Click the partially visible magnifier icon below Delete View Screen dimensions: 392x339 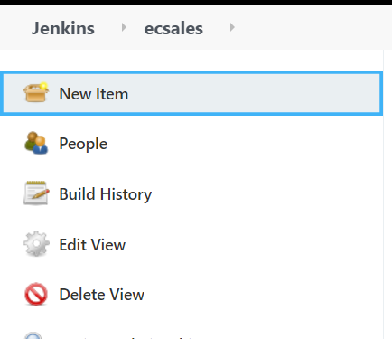tap(33, 335)
